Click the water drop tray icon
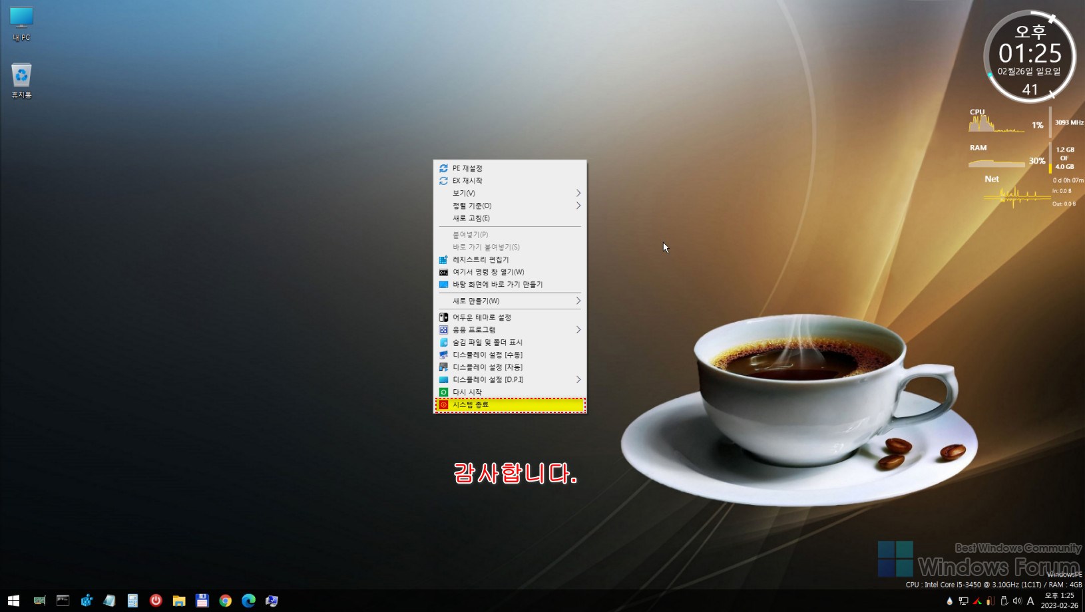 point(950,601)
